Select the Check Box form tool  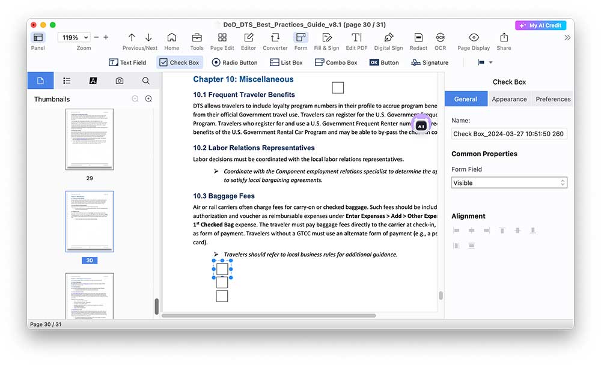pos(179,62)
